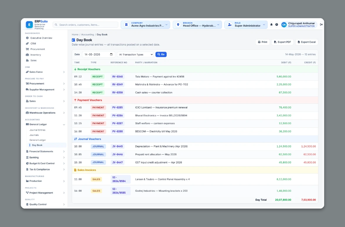Screen dimensions: 345x227
Task: Click the help question mark icon
Action: coord(276,25)
